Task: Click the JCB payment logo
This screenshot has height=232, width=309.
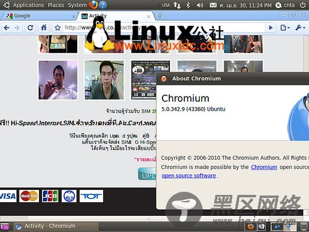Action: pos(50,196)
